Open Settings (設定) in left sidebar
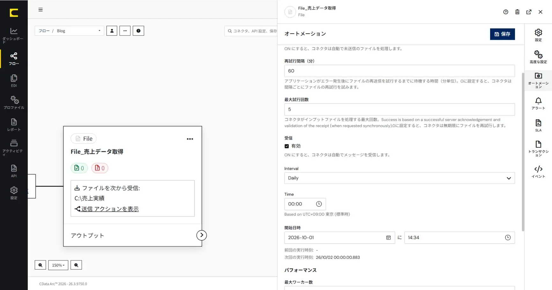The width and height of the screenshot is (552, 290). [14, 193]
